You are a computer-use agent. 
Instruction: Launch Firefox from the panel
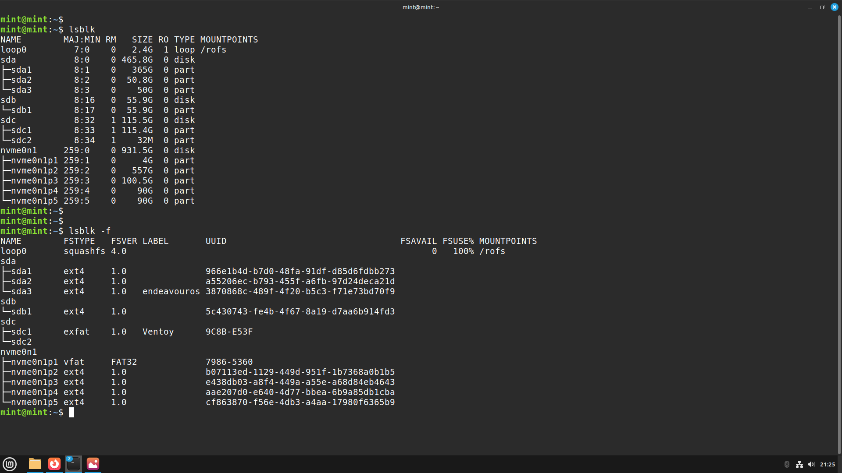[54, 464]
